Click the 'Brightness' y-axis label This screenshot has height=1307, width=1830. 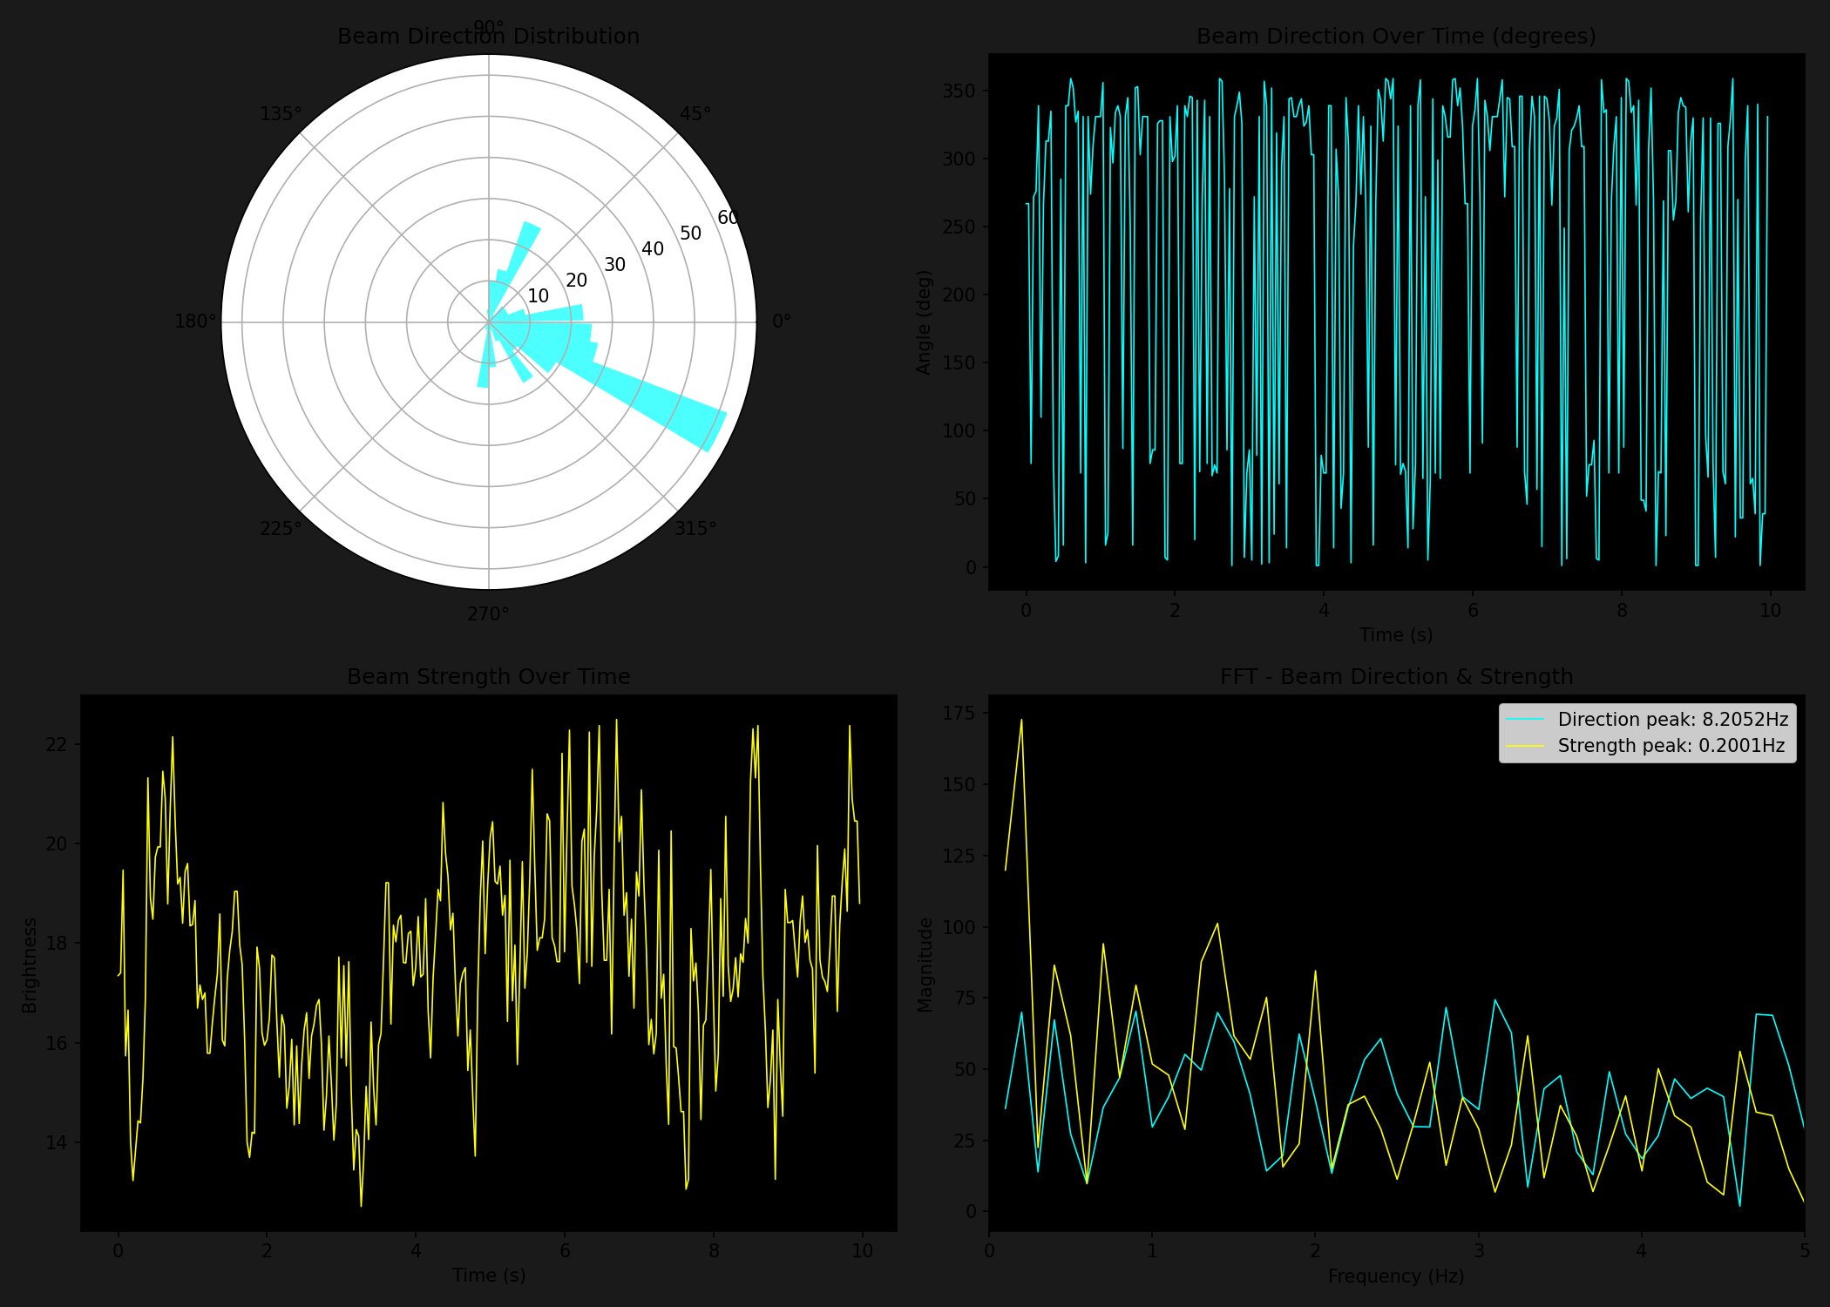coord(30,965)
